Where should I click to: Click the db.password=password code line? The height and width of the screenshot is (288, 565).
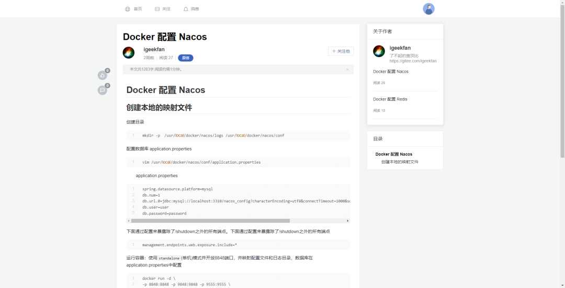coord(164,213)
